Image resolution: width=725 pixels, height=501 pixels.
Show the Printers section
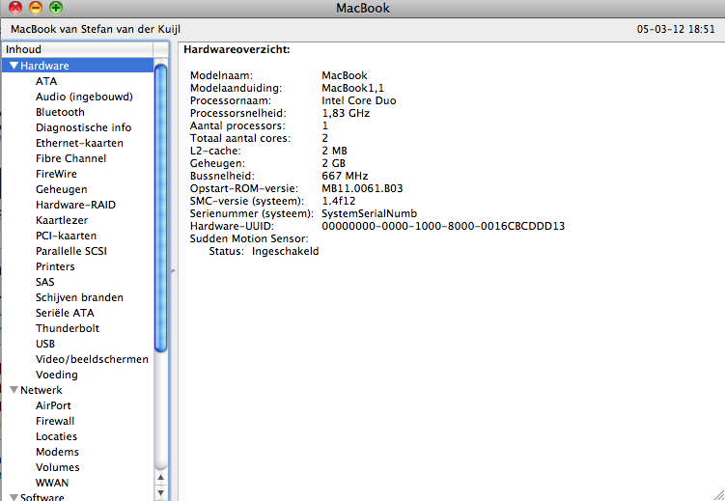tap(55, 266)
